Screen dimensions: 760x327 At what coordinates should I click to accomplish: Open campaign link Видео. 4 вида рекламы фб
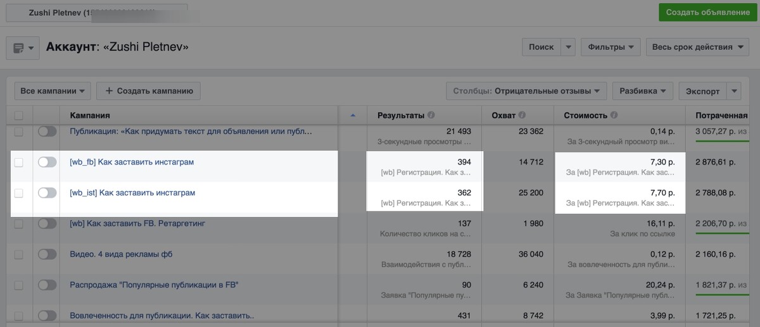[x=121, y=254]
